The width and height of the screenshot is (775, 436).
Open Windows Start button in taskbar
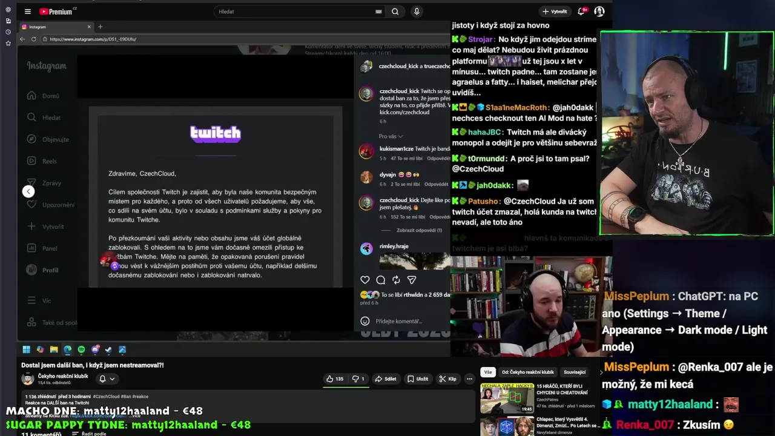[26, 349]
